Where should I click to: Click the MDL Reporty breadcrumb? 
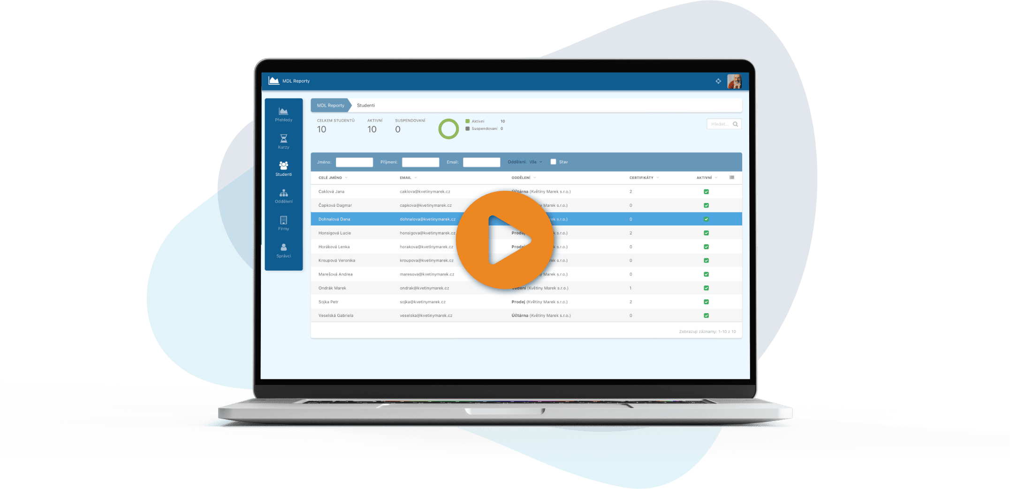point(330,105)
